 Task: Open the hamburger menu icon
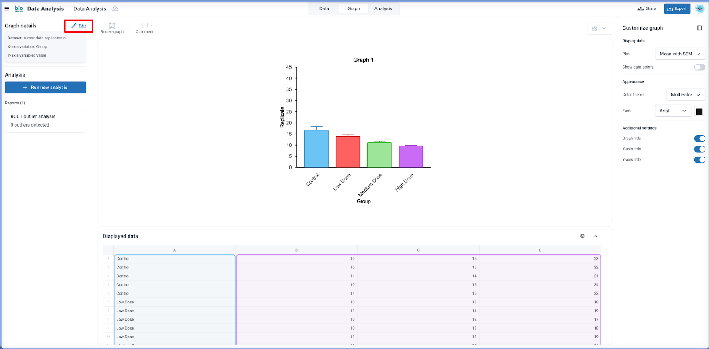(x=7, y=8)
